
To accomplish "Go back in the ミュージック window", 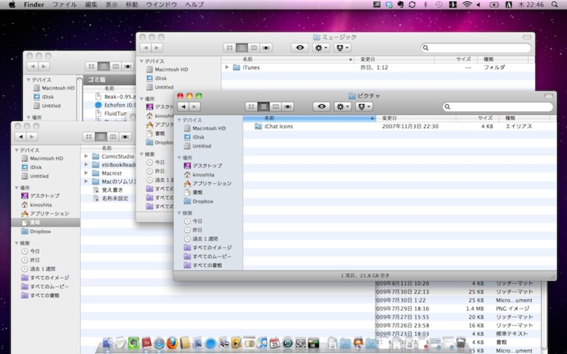I will 146,48.
